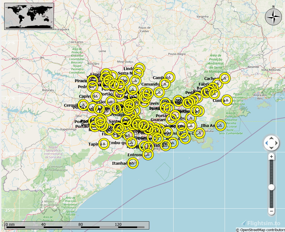Select the Cunha waypoint marker
The image size is (285, 232).
click(227, 100)
